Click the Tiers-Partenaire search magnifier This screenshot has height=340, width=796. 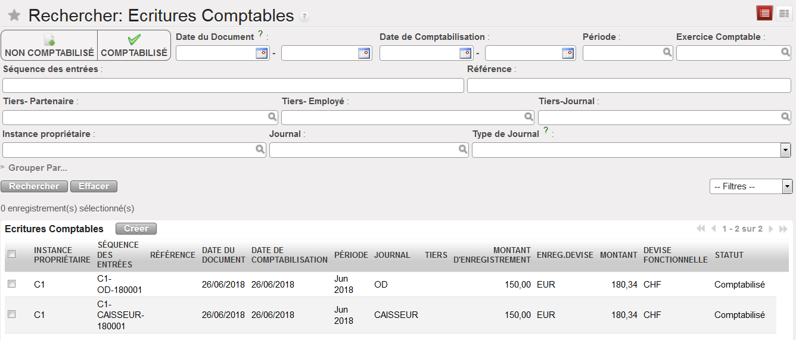coord(272,117)
